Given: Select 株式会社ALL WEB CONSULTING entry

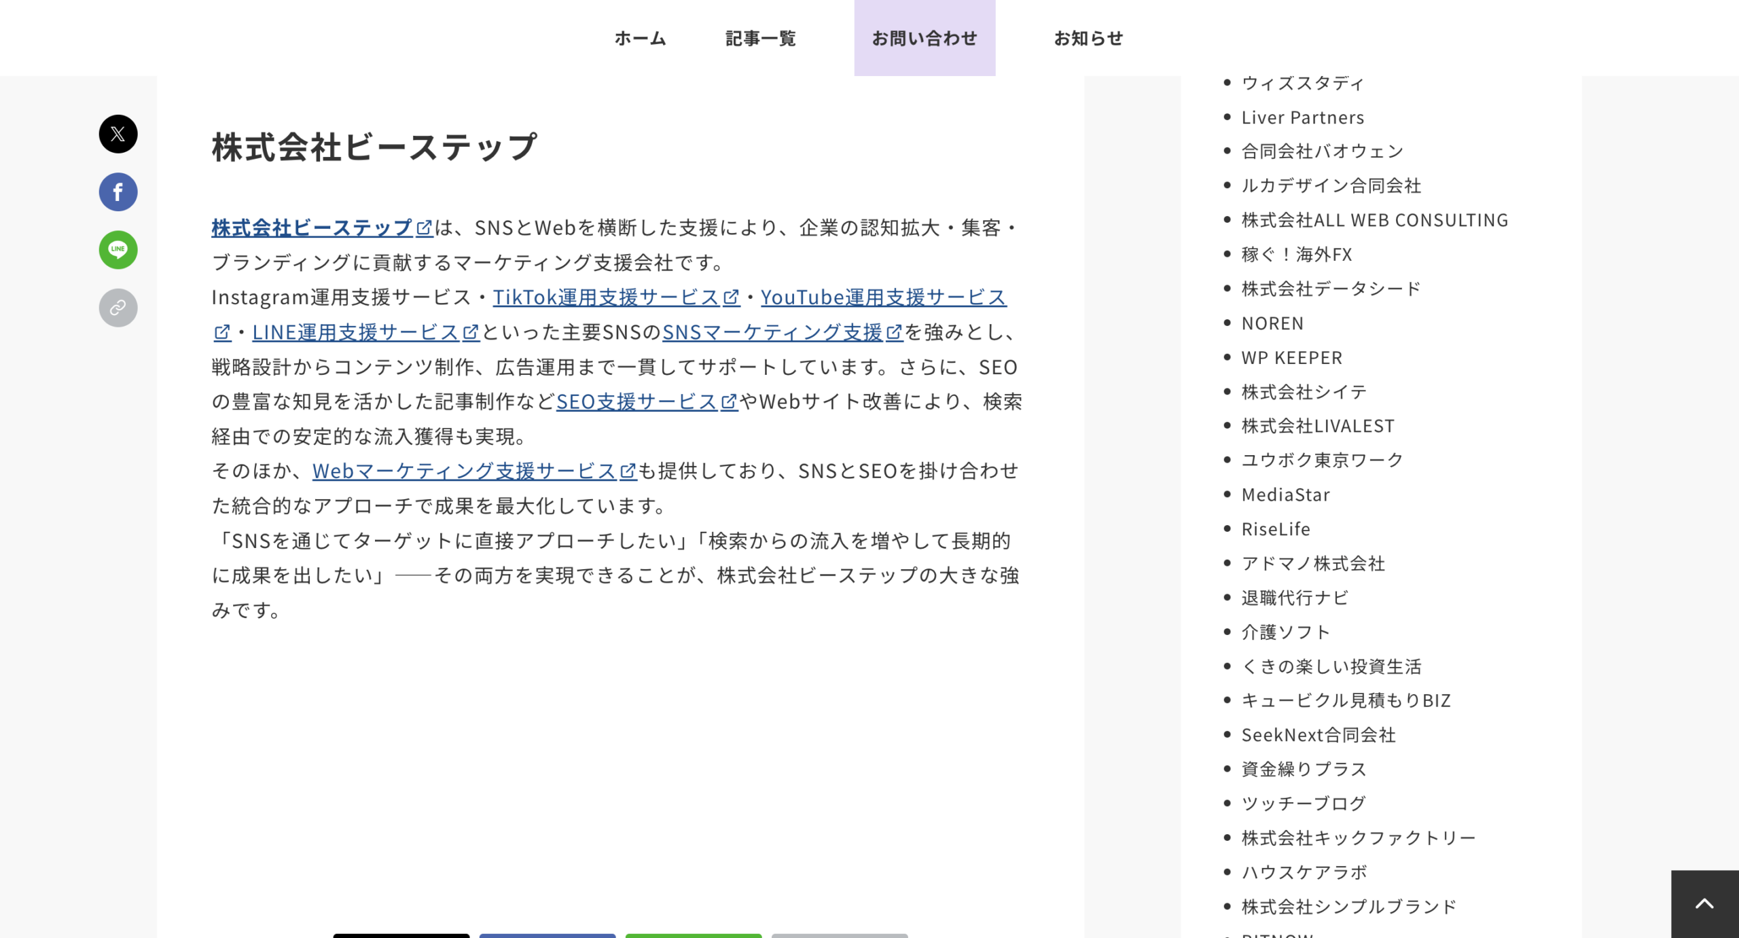Looking at the screenshot, I should (x=1375, y=220).
